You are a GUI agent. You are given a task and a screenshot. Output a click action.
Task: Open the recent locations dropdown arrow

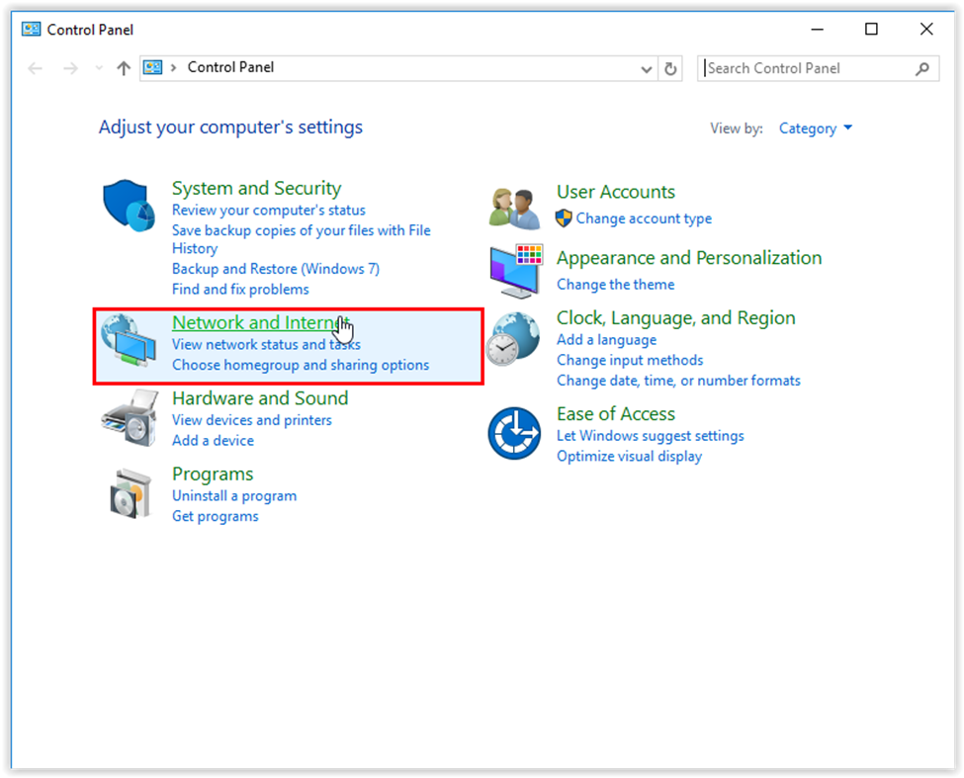pyautogui.click(x=99, y=68)
